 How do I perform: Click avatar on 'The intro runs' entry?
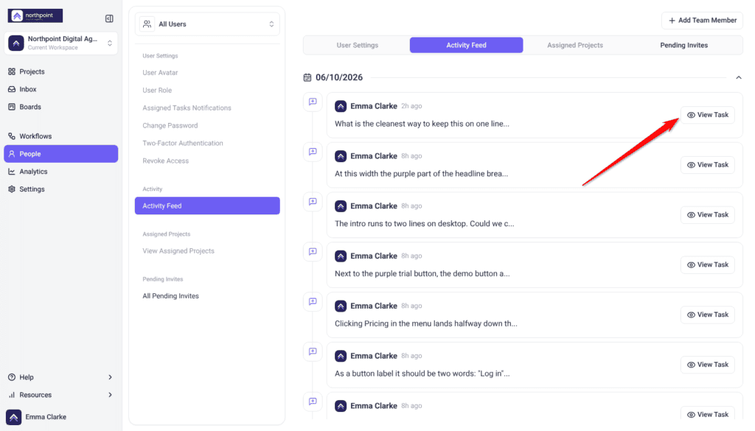(x=341, y=206)
